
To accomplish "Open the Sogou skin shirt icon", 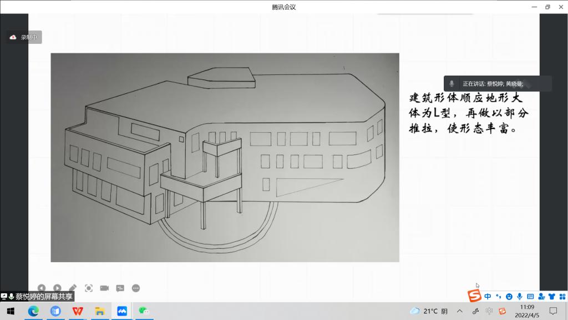I will coord(552,296).
